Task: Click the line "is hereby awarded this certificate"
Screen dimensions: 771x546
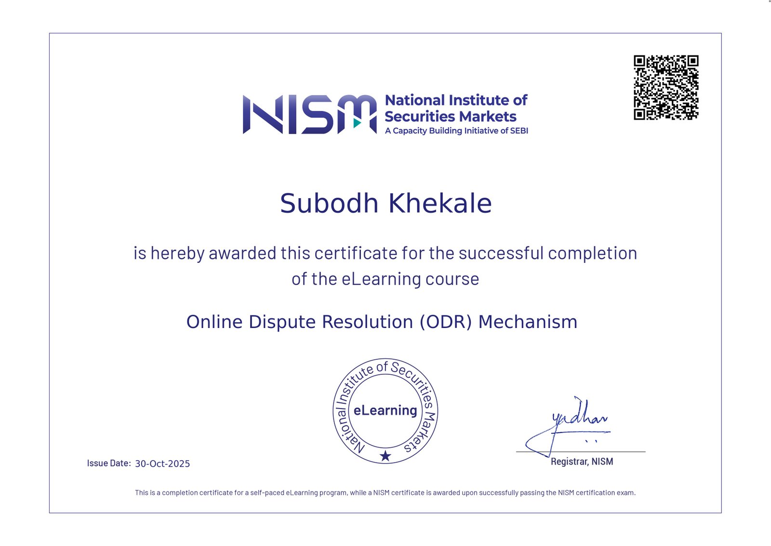Action: (x=385, y=253)
